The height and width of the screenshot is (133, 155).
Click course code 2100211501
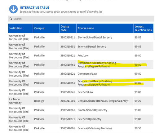(x=68, y=101)
